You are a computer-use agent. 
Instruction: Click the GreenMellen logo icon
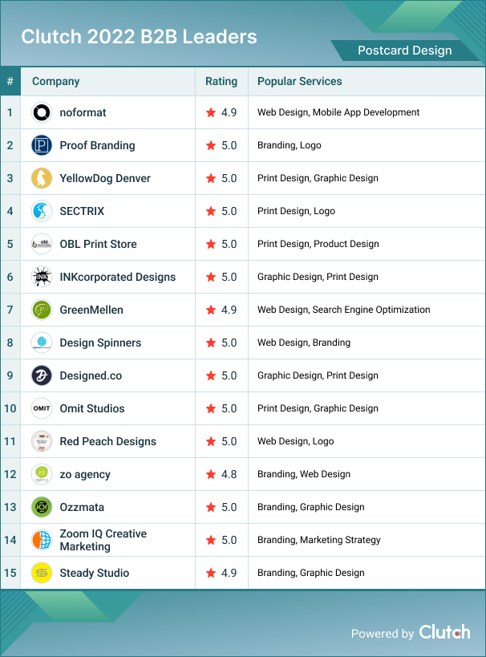pyautogui.click(x=42, y=310)
